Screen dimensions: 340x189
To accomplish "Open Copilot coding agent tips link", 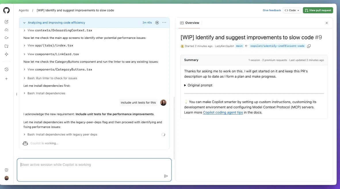I will pyautogui.click(x=223, y=112).
